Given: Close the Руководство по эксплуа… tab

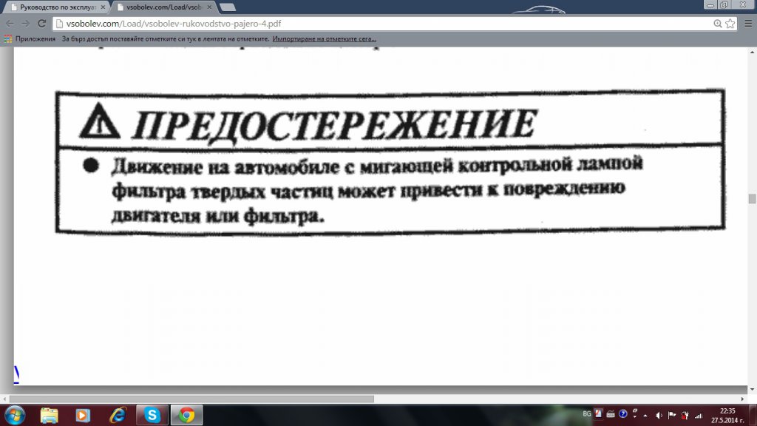Looking at the screenshot, I should tap(103, 7).
